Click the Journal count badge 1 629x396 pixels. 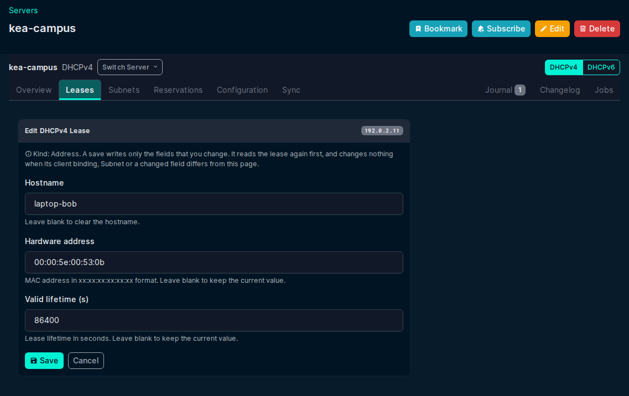coord(520,90)
